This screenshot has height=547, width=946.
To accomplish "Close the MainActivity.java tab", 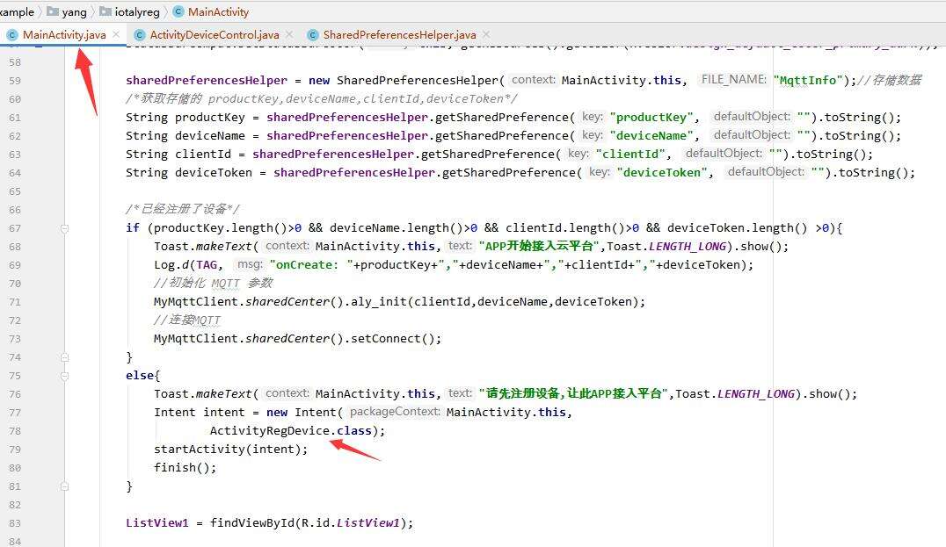I will (116, 35).
